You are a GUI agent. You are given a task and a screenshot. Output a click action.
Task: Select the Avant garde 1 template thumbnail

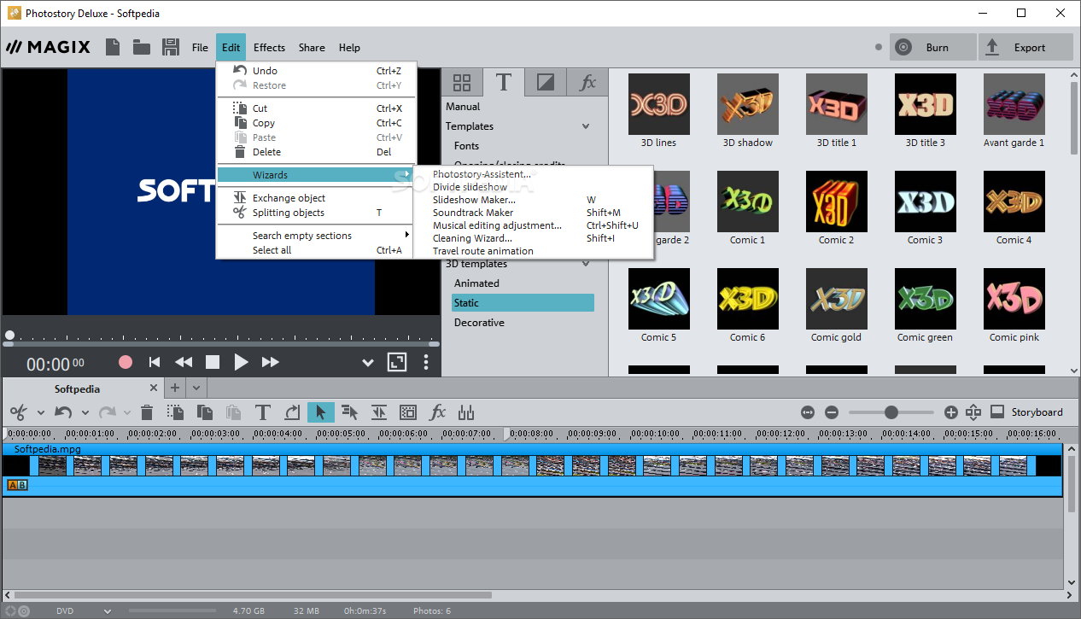[1014, 104]
